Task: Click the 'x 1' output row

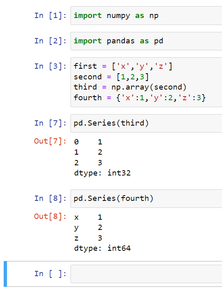Action: 88,217
